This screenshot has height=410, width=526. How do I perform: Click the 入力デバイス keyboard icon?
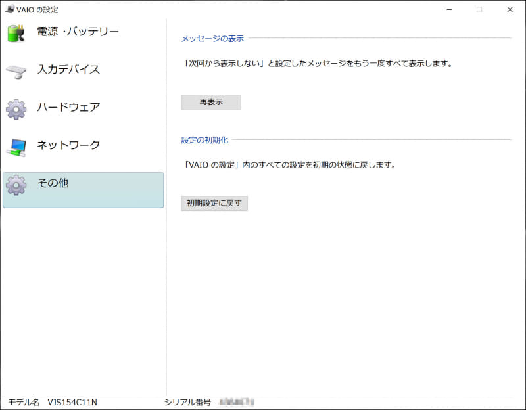click(16, 70)
